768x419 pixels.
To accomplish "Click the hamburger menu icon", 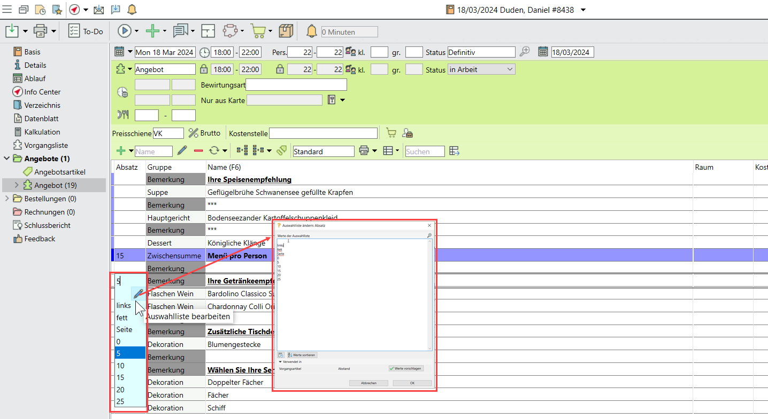I will [7, 10].
